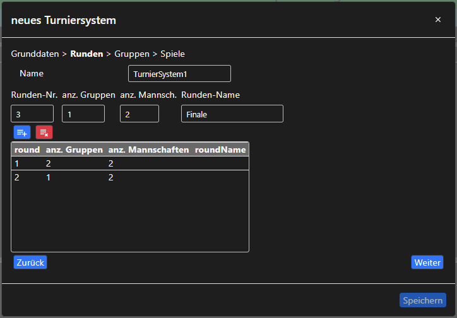Screen dimensions: 457x318
Task: Click the anz. Mannsch. label above the field
Action: 148,95
